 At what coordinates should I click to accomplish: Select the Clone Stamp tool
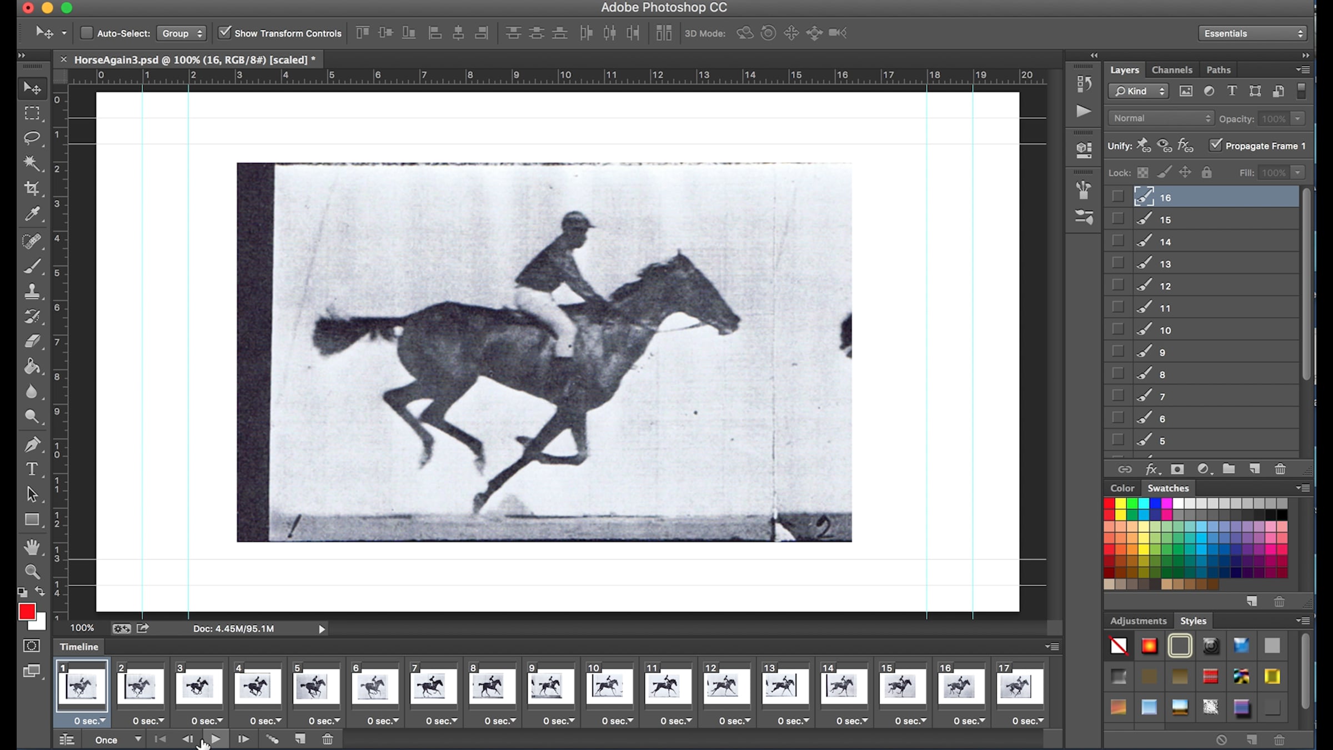click(32, 291)
